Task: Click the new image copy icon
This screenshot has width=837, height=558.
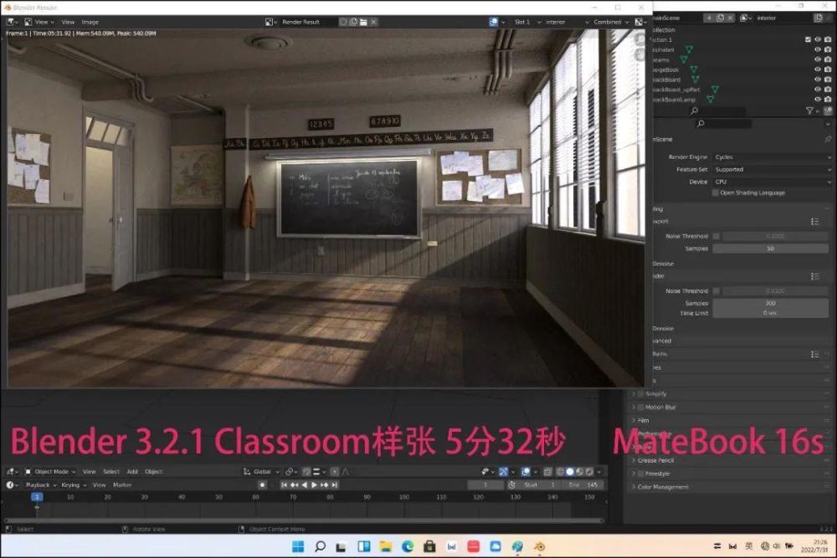Action: pyautogui.click(x=353, y=22)
